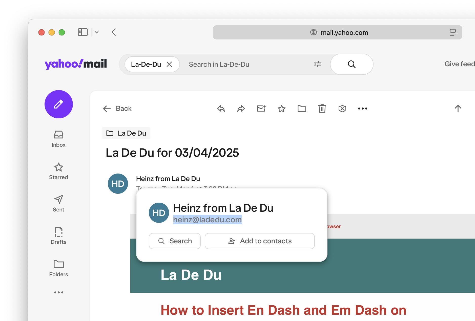Click Search in contact popup
Image resolution: width=475 pixels, height=321 pixels.
175,241
